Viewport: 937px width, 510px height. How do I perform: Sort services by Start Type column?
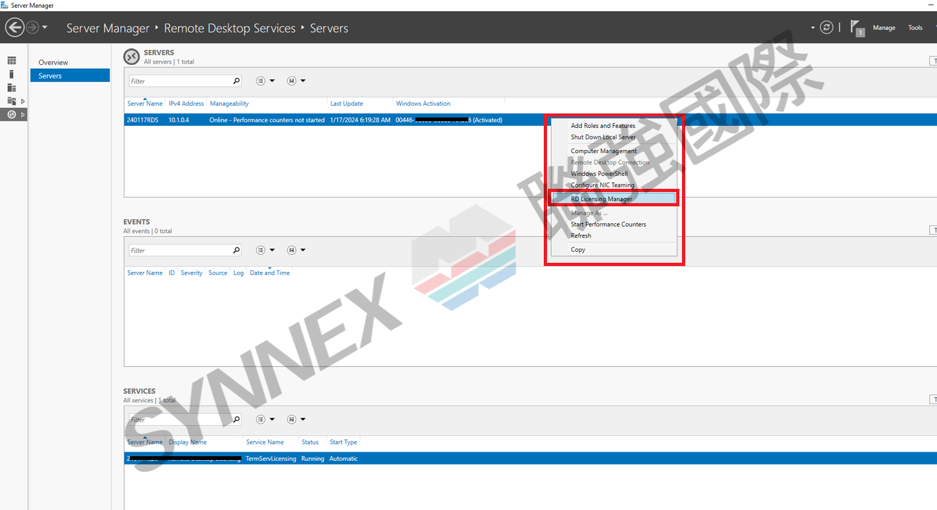tap(343, 443)
